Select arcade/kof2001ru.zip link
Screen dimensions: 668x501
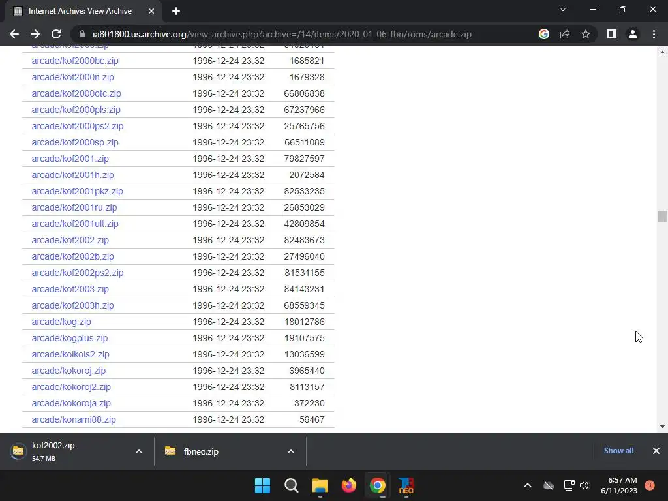(x=74, y=207)
